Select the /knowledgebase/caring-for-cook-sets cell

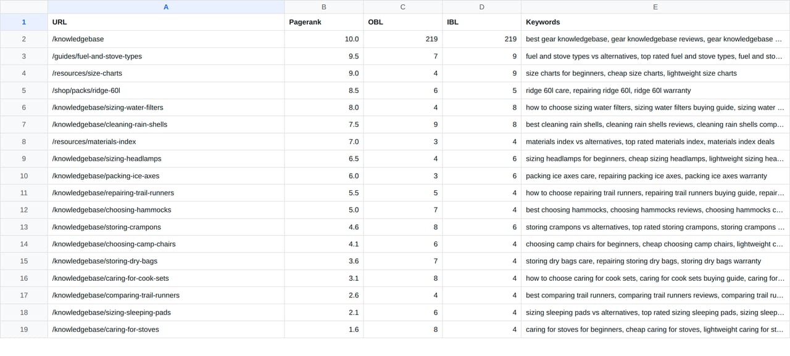[x=166, y=278]
